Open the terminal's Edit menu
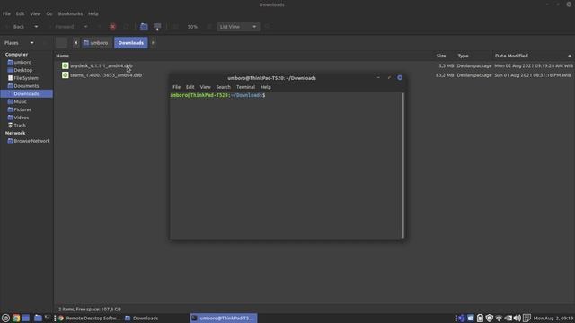Screen dimensions: 575x323 coord(190,87)
